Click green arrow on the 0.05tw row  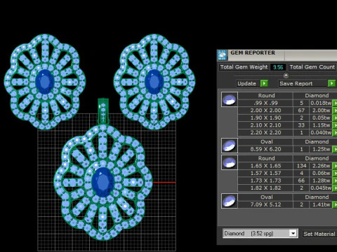pyautogui.click(x=335, y=118)
